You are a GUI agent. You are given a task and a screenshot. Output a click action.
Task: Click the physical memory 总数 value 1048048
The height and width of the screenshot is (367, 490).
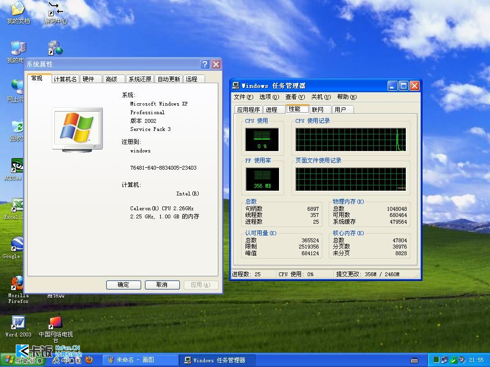pos(397,209)
